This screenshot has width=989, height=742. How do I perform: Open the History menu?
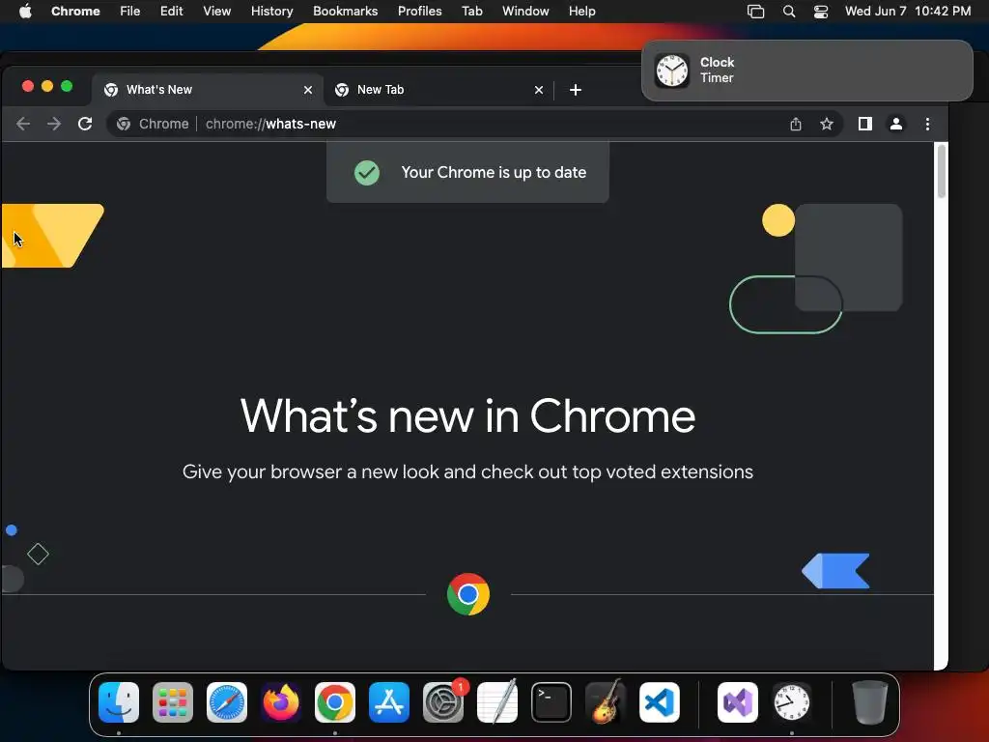271,11
